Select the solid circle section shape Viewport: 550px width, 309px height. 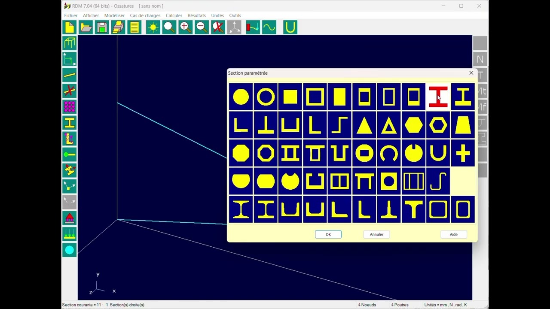click(241, 97)
